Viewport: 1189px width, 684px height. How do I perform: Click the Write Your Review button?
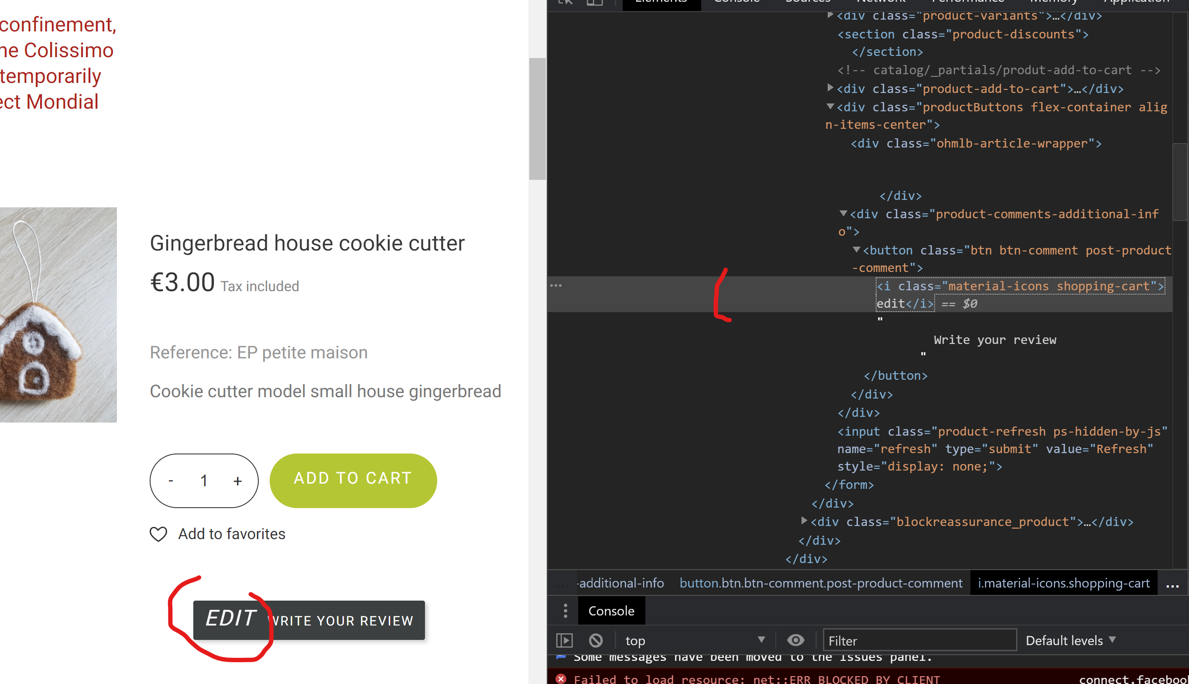(x=343, y=620)
